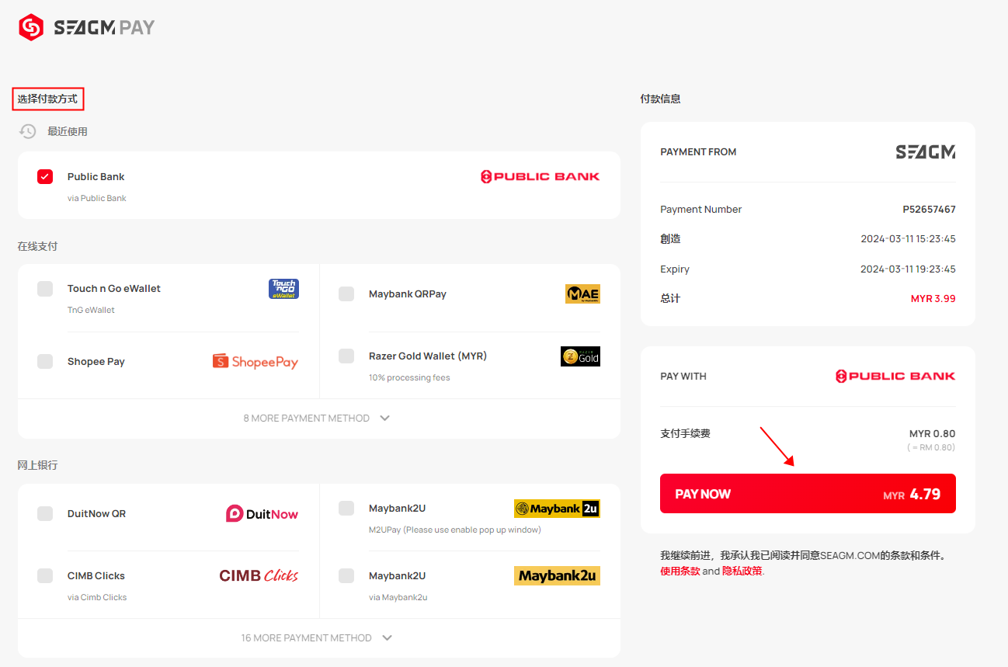Click the TnG eWallet subtitle
This screenshot has width=1008, height=667.
click(91, 310)
